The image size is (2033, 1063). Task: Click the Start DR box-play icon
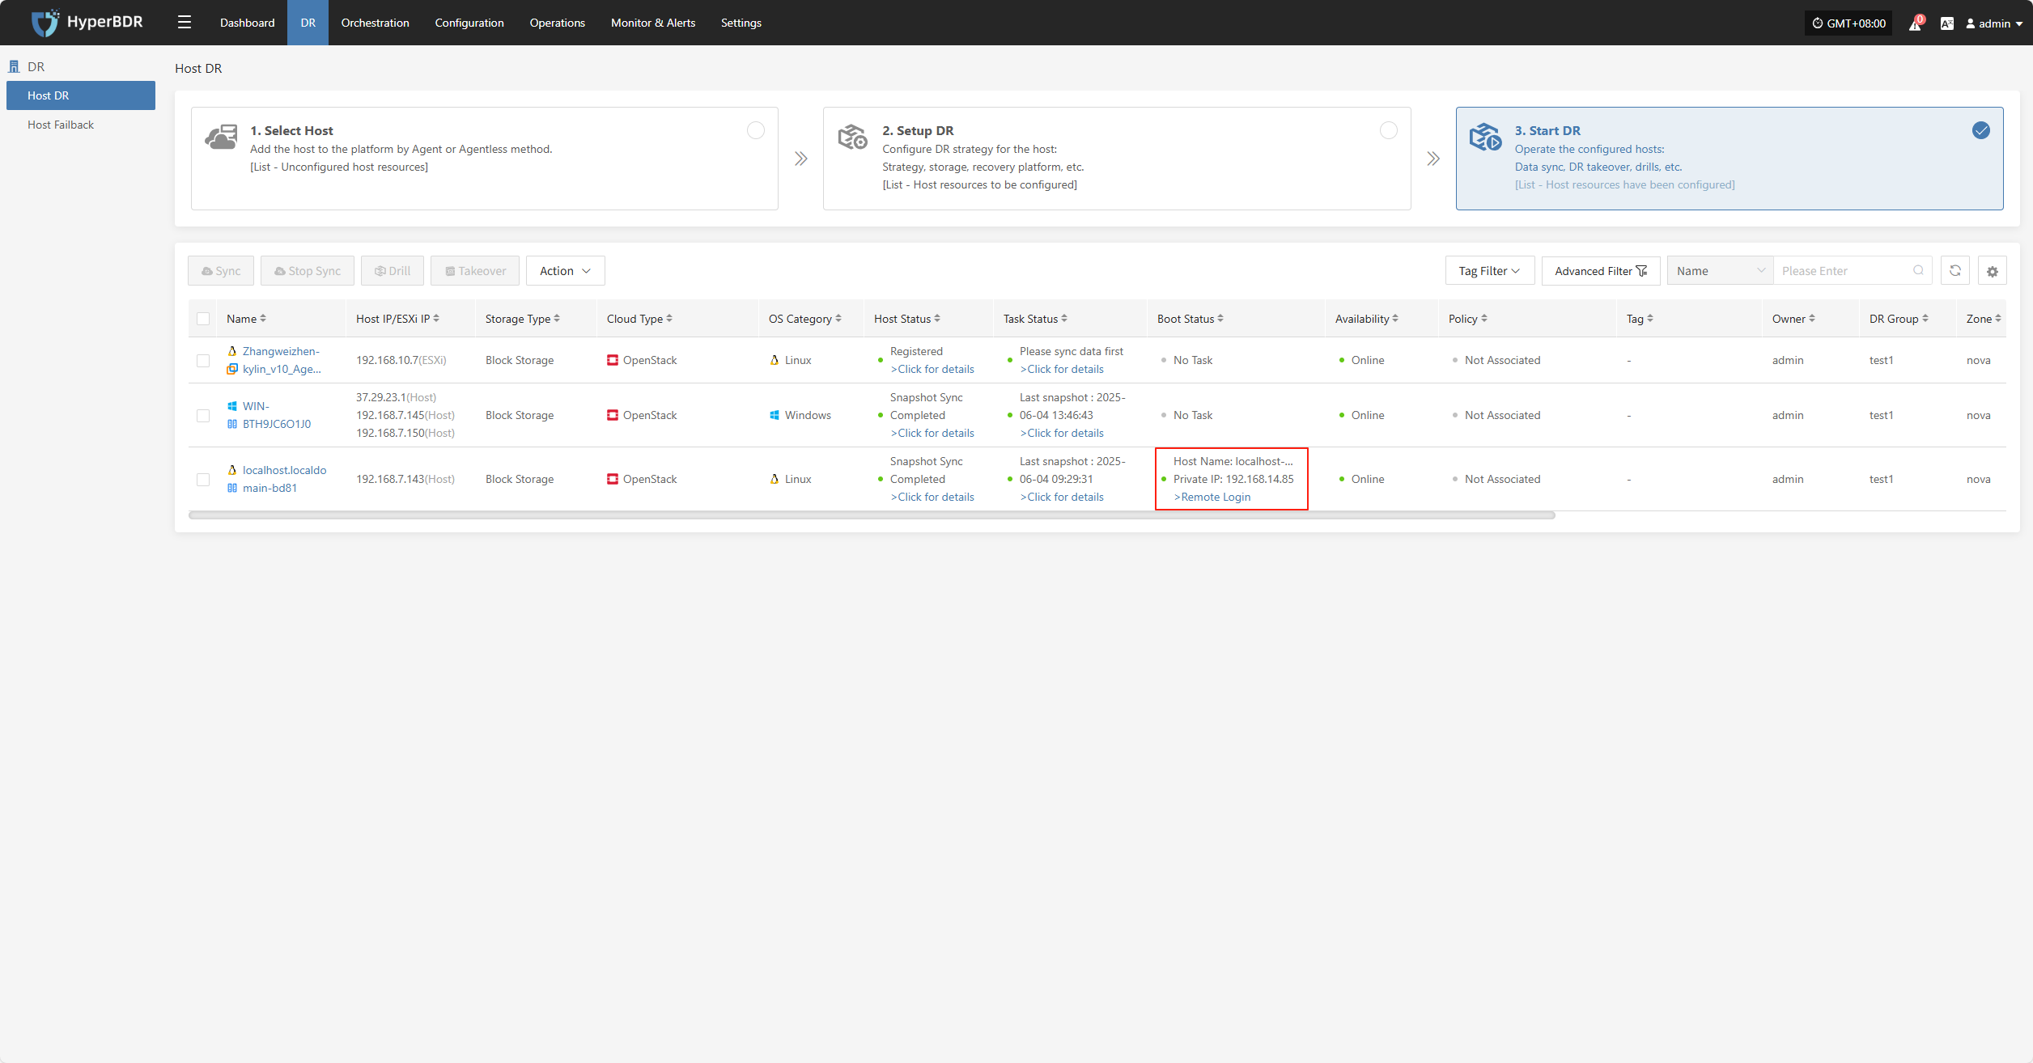click(1485, 137)
